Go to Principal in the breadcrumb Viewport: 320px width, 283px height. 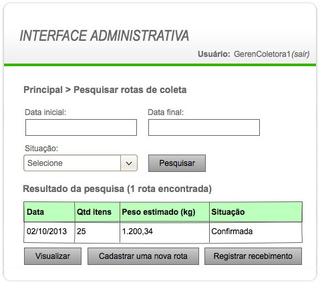pyautogui.click(x=43, y=90)
